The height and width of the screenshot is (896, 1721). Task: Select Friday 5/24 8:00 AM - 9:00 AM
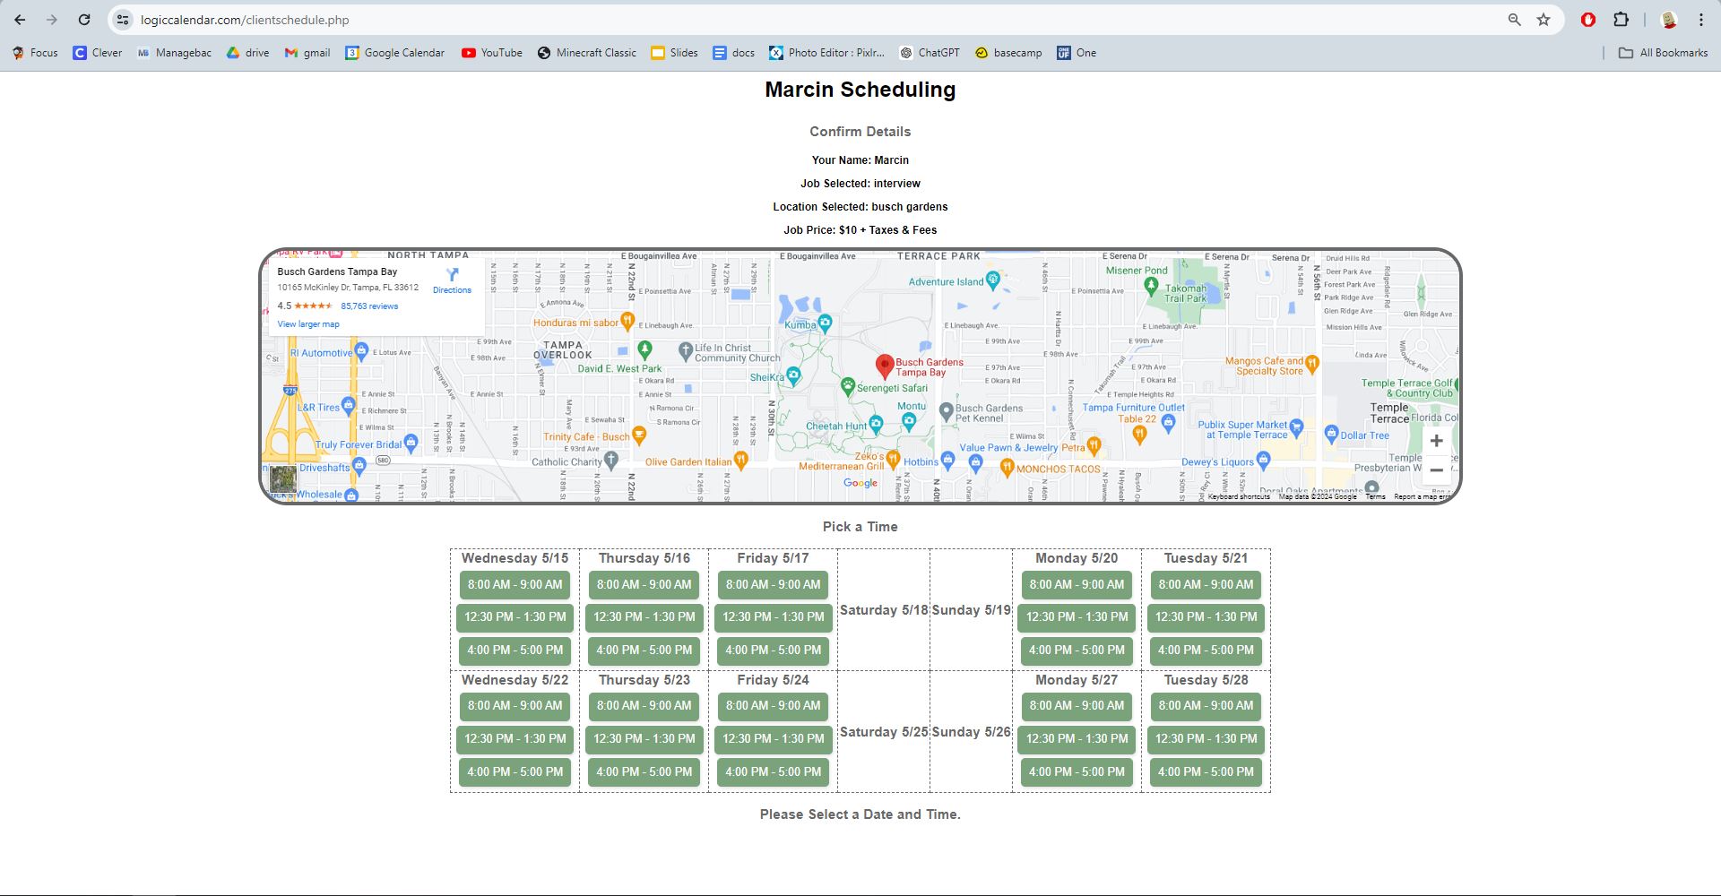click(x=774, y=706)
